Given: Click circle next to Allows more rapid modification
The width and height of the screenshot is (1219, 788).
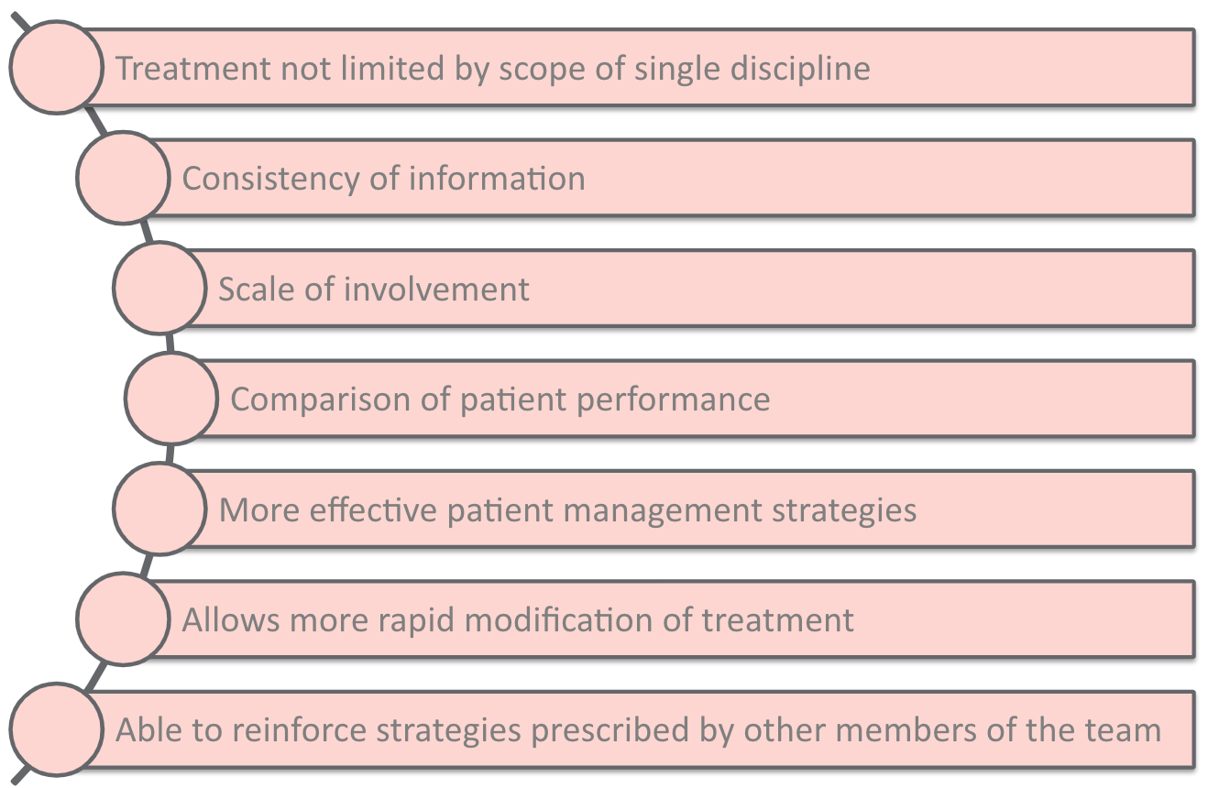Looking at the screenshot, I should pos(123,618).
